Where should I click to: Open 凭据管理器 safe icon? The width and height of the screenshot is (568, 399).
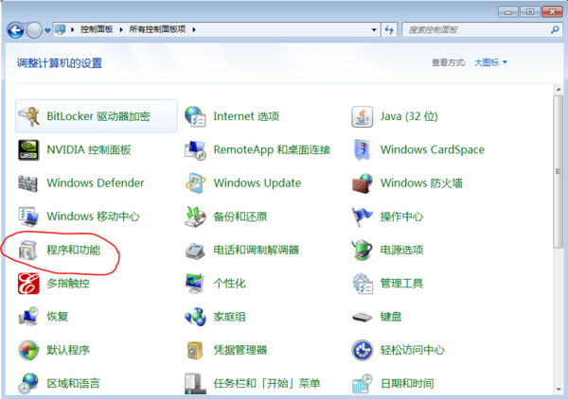pyautogui.click(x=195, y=350)
